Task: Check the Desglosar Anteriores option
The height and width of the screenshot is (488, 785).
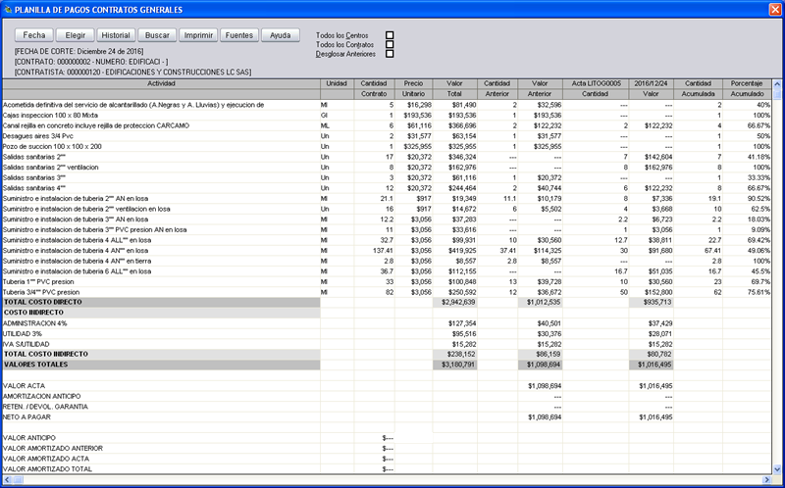Action: pos(390,54)
